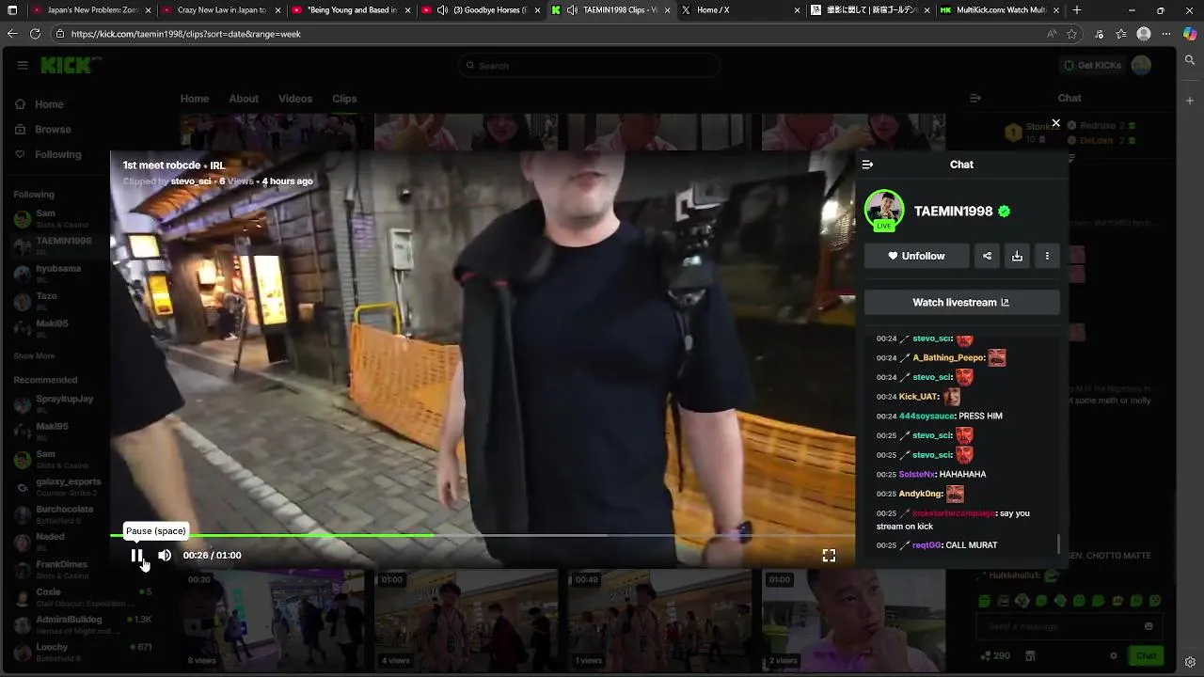
Task: Open Copilot icon in browser toolbar
Action: pos(1190,34)
